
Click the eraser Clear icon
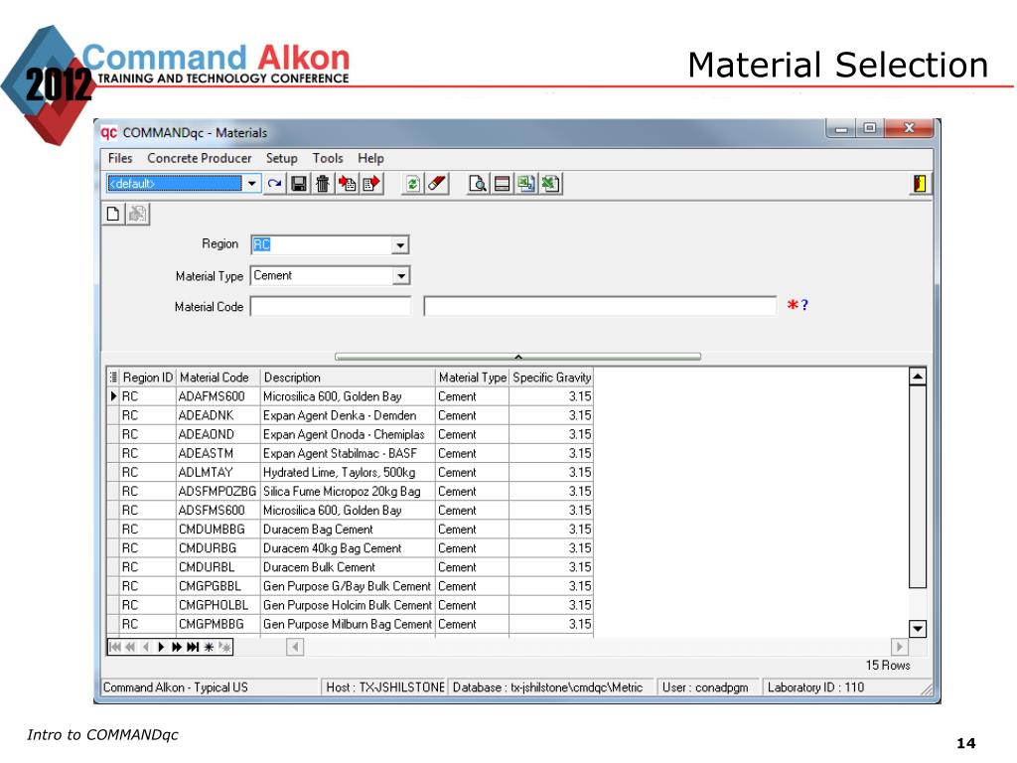[x=437, y=184]
